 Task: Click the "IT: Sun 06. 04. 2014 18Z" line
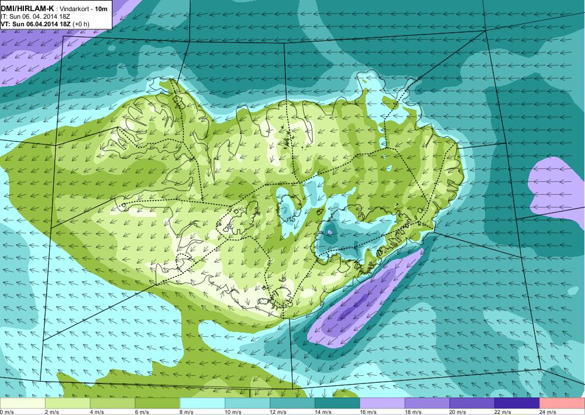[35, 16]
